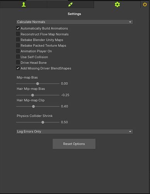Expand the Log Errors Only dropdown

[74, 132]
